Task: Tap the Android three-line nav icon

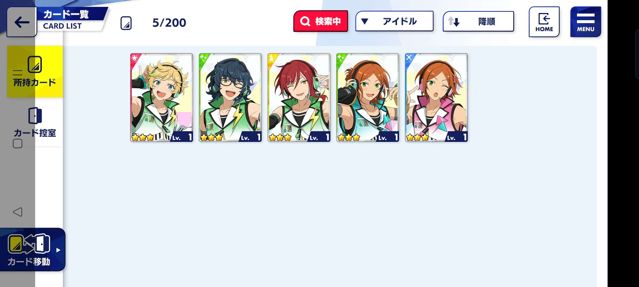Action: tap(18, 73)
